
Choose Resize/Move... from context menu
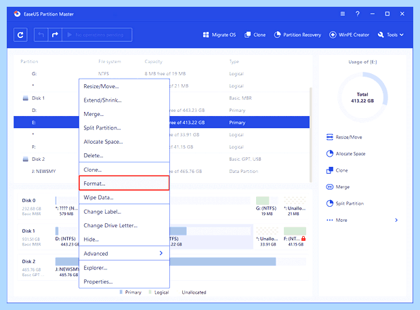(124, 86)
